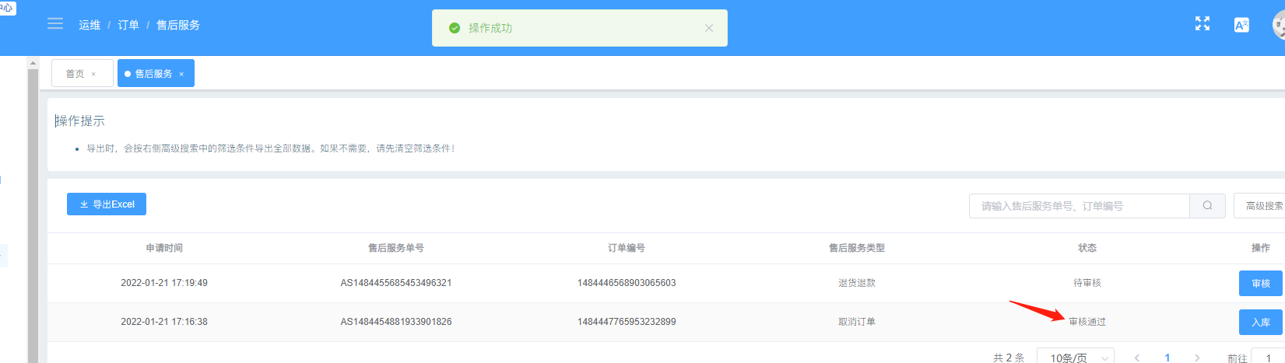Open the language translation icon
Image resolution: width=1285 pixels, height=363 pixels.
[1241, 25]
